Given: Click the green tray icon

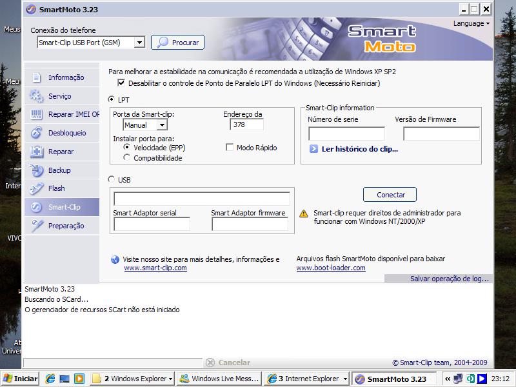Looking at the screenshot, I should (470, 379).
